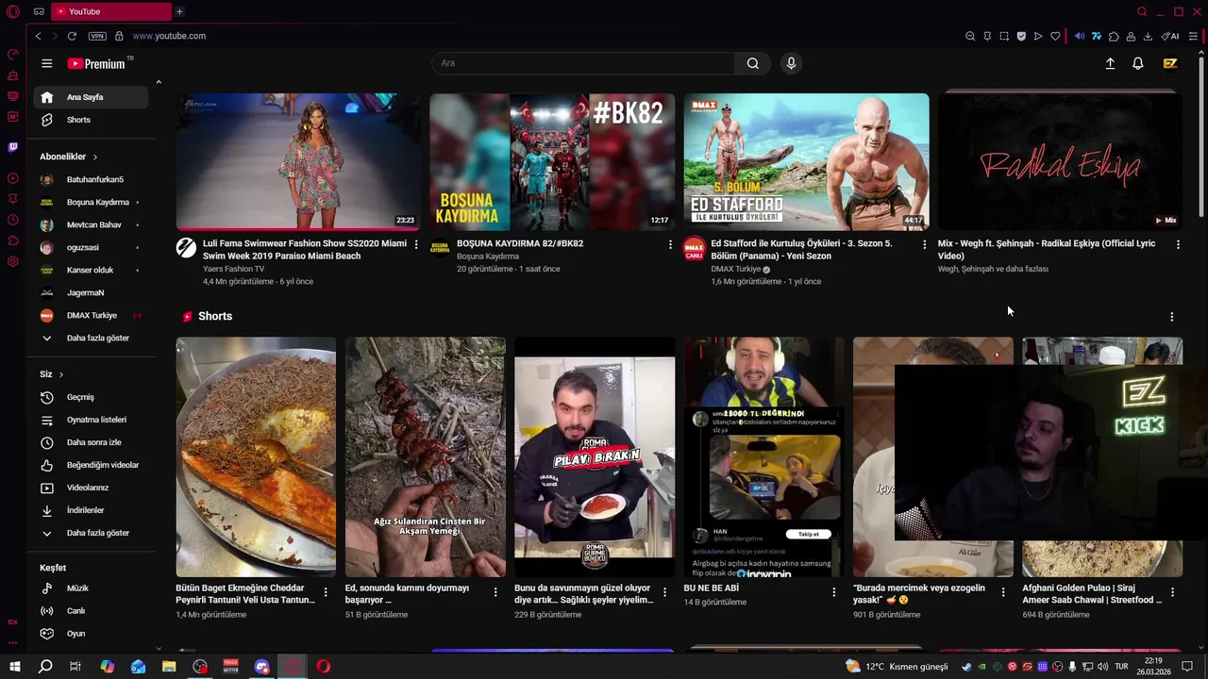Open Boşuna Kaydırma channel name under video

(488, 257)
